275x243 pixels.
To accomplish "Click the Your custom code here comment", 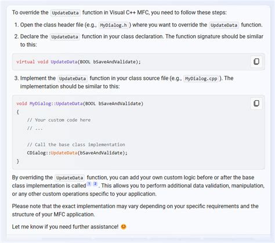I will click(59, 120).
